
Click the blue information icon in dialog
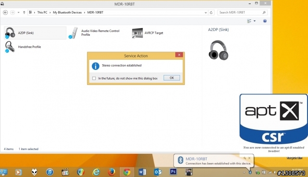click(x=95, y=66)
